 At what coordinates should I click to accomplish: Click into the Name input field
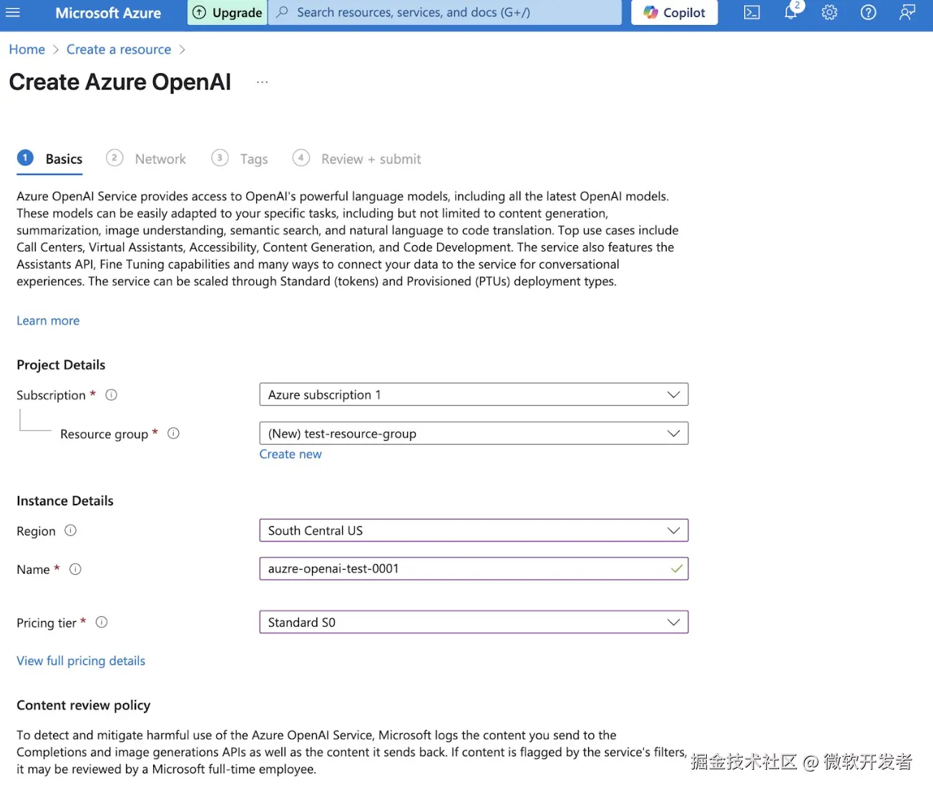474,569
